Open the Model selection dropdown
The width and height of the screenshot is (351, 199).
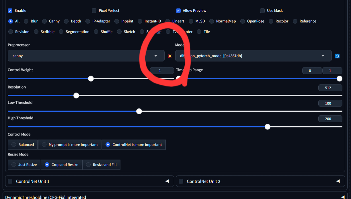coord(253,56)
